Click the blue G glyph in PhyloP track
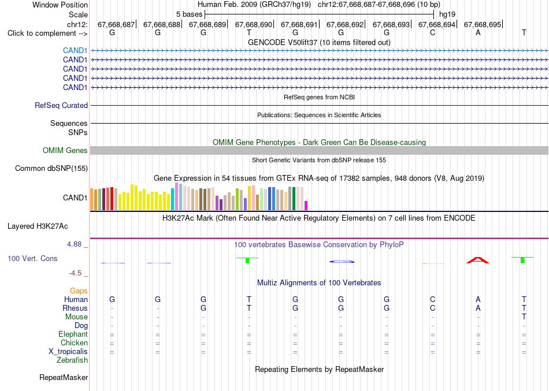The image size is (549, 391). pyautogui.click(x=342, y=262)
